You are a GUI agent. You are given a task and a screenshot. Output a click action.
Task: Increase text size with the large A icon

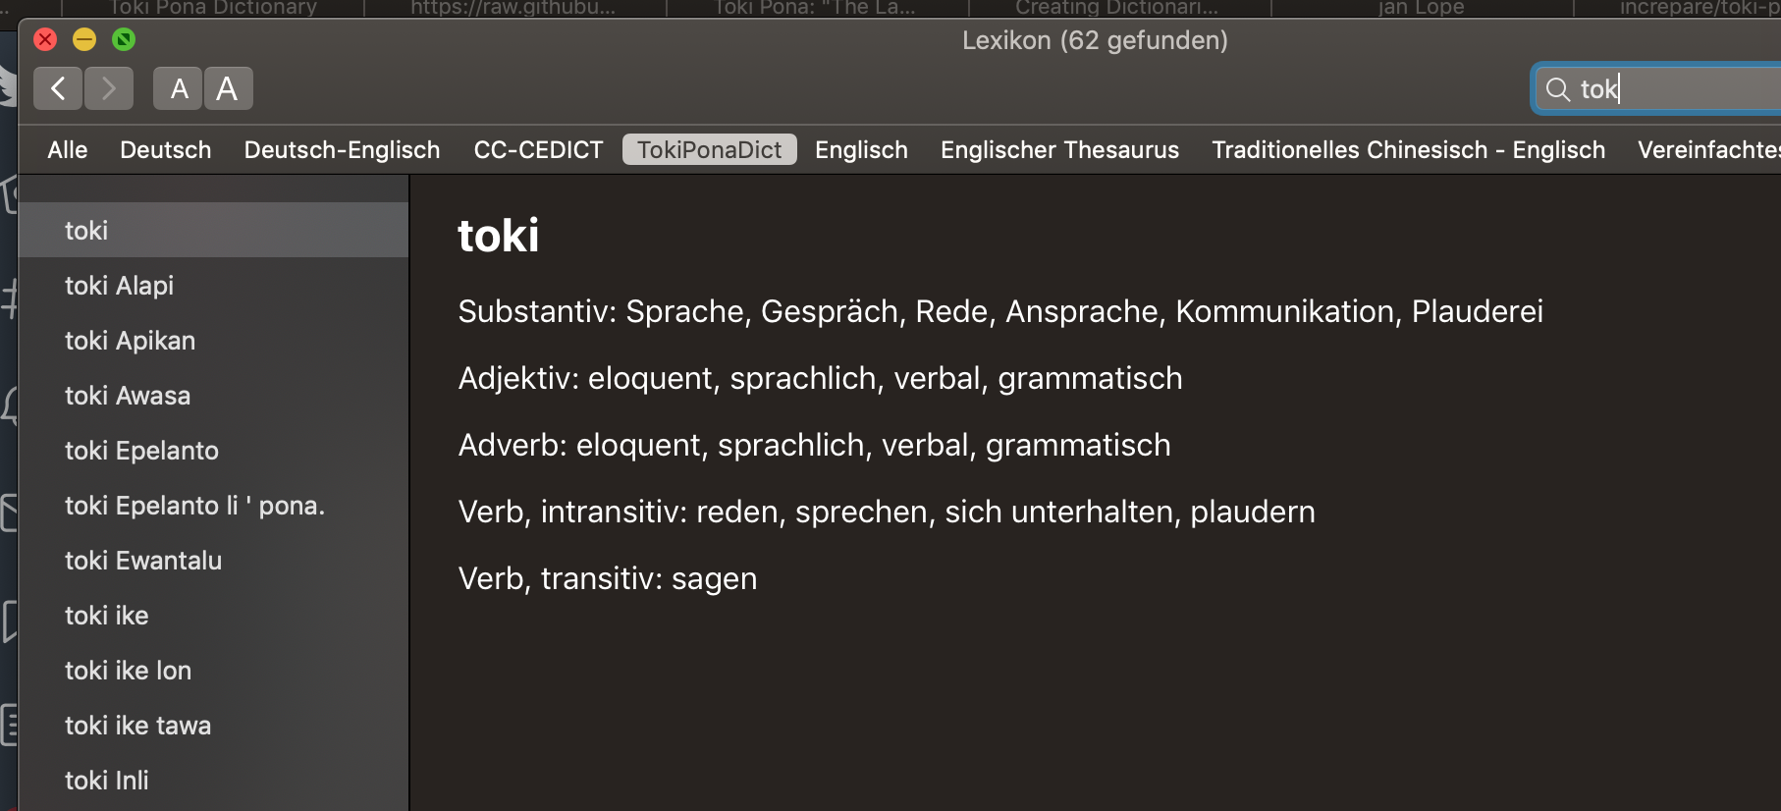point(228,87)
